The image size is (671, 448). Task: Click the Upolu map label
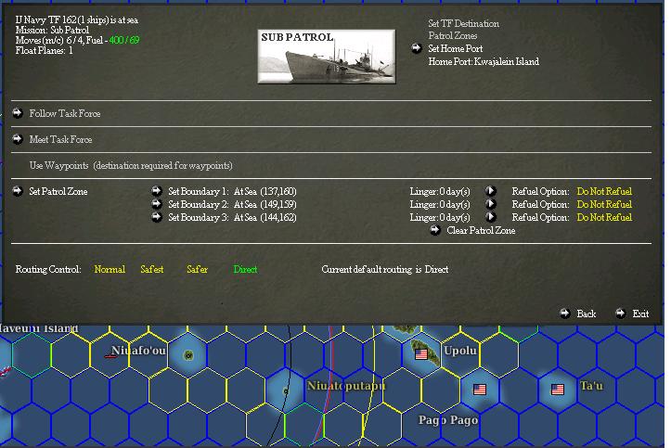point(460,351)
